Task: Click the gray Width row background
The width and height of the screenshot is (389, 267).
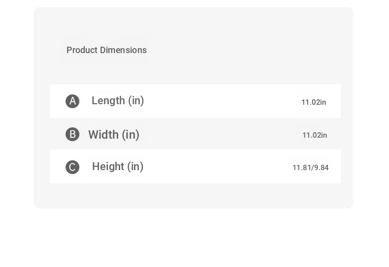Action: pyautogui.click(x=195, y=134)
